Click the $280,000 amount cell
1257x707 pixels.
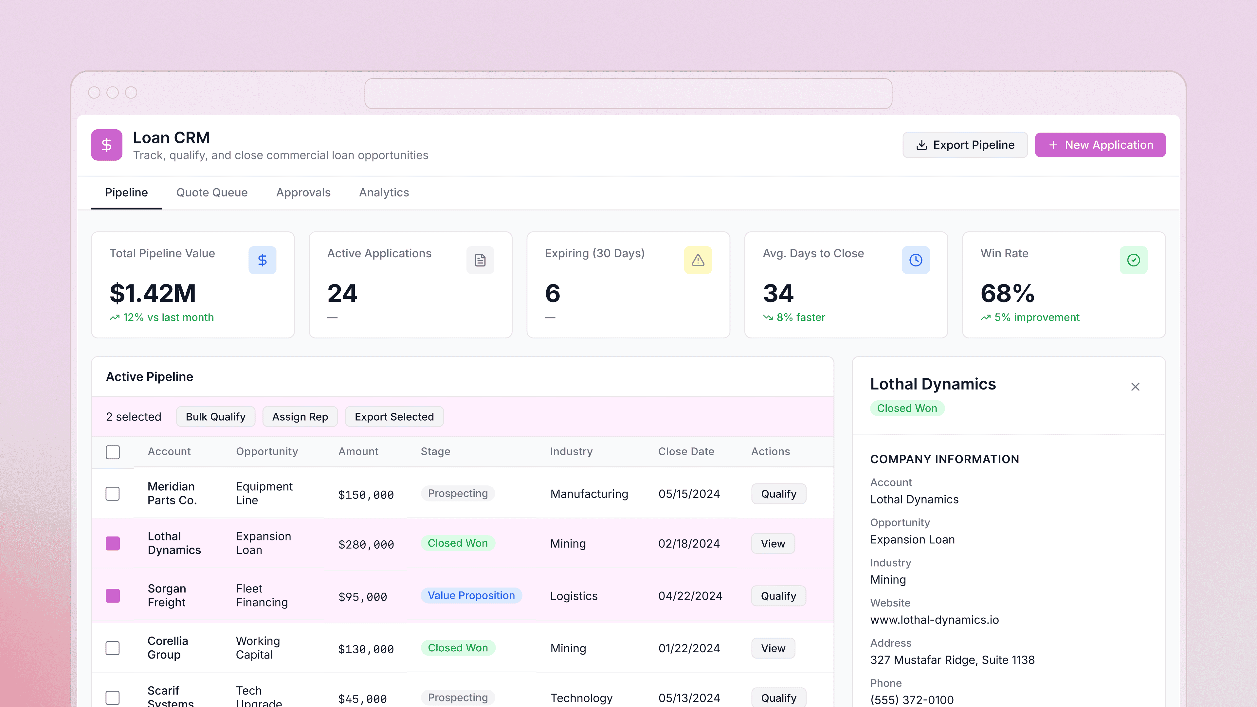(366, 545)
